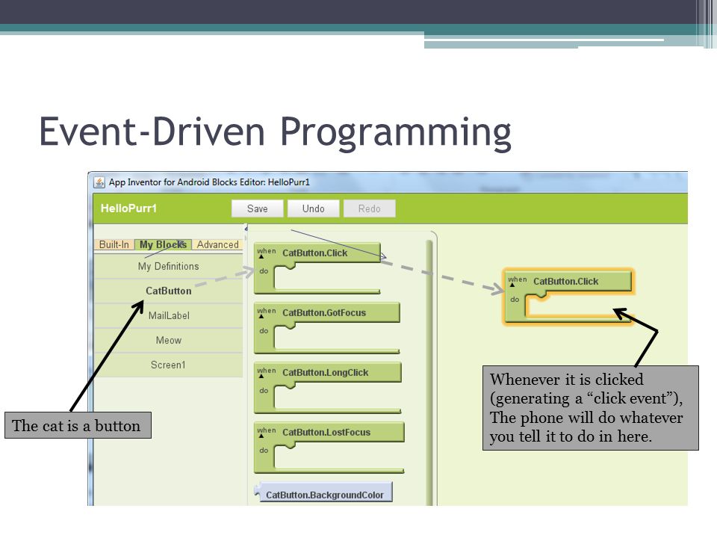Select CatButton in the blocks list

click(x=168, y=291)
